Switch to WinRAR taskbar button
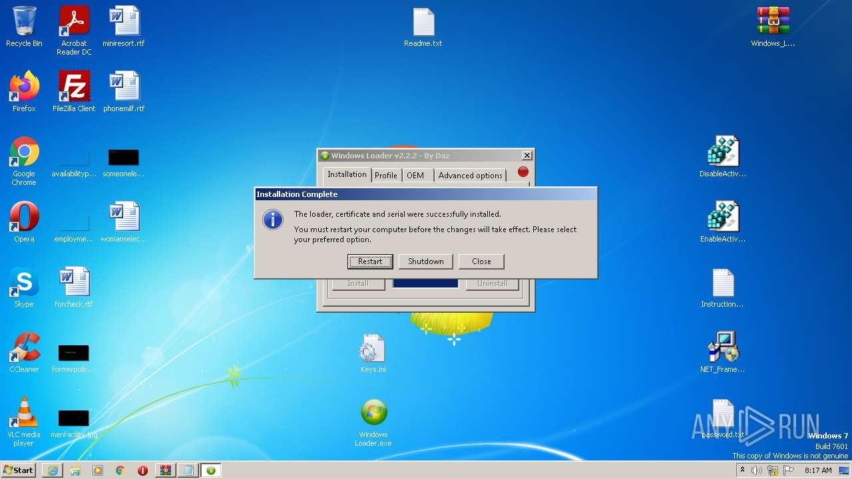This screenshot has height=479, width=852. click(x=166, y=470)
